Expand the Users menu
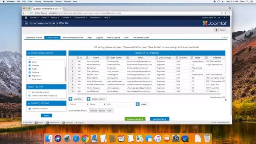The width and height of the screenshot is (256, 144). click(45, 18)
